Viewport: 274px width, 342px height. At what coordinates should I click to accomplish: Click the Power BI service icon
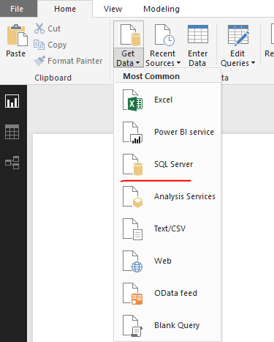(x=132, y=133)
